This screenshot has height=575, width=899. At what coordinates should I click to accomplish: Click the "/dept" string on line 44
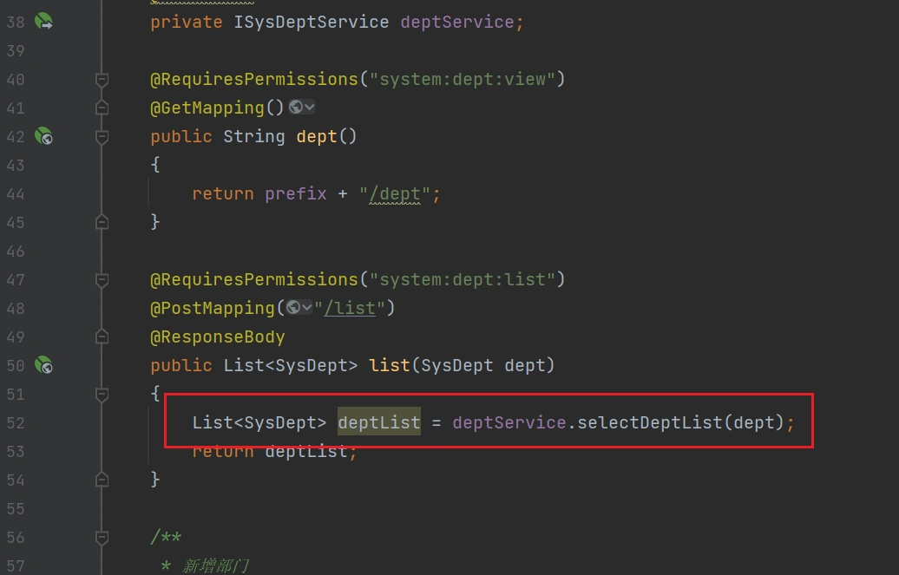(395, 193)
